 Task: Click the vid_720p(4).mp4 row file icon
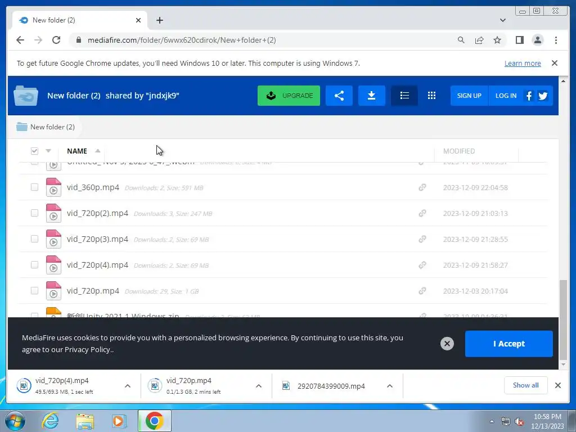point(53,265)
